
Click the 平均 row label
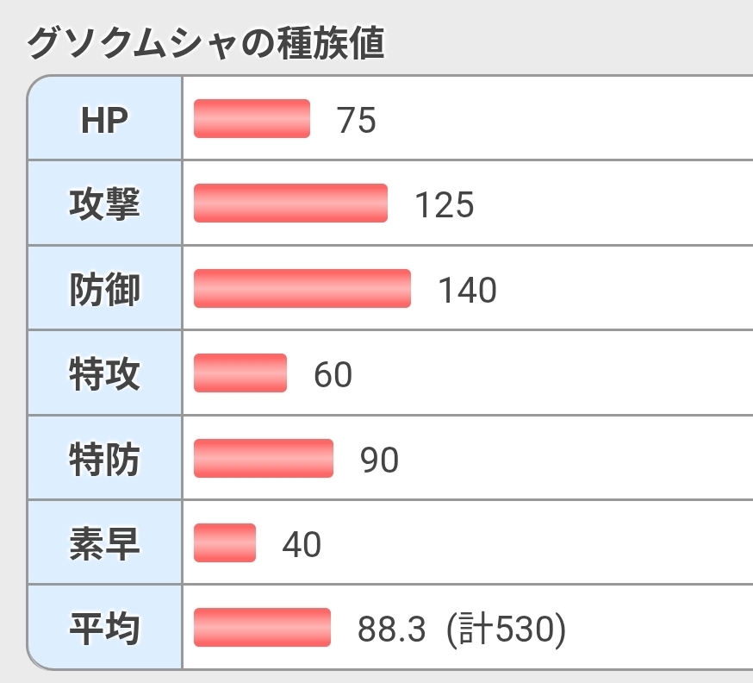(104, 628)
